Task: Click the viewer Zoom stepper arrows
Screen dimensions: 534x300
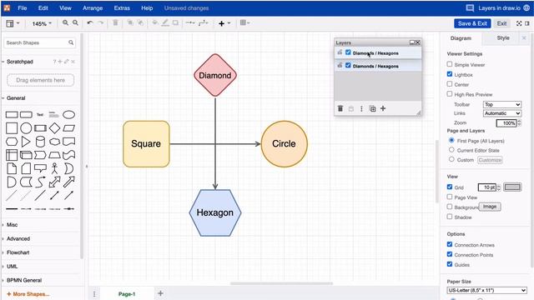Action: pos(519,122)
